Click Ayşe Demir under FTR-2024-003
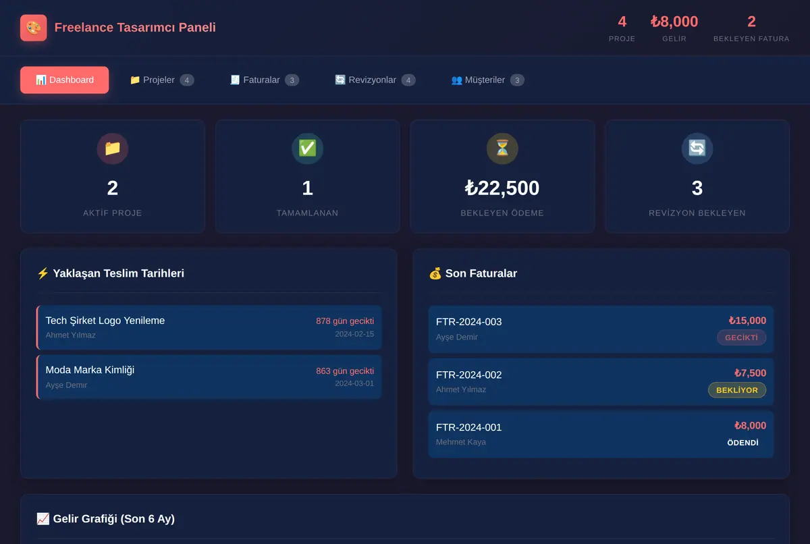Image resolution: width=810 pixels, height=544 pixels. pos(457,337)
